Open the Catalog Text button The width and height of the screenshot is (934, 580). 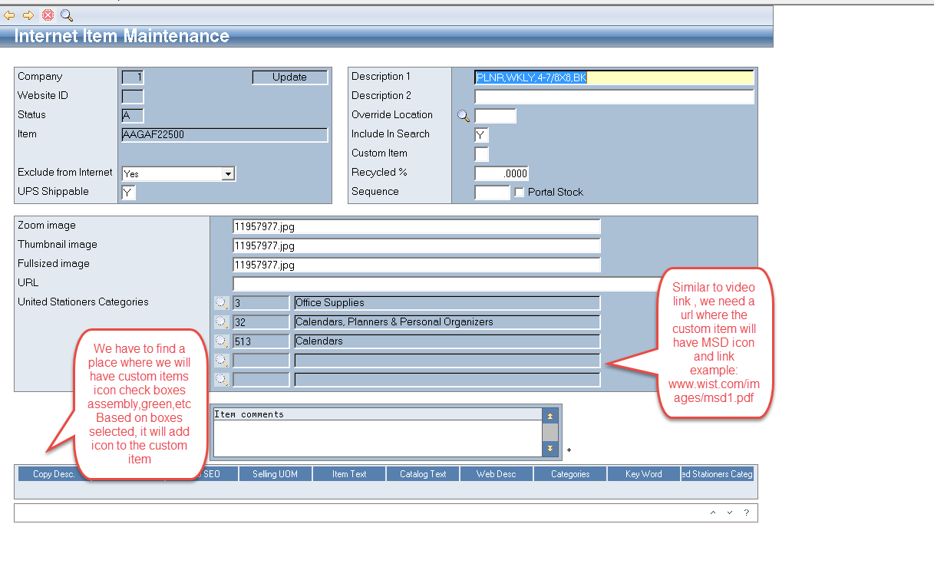point(423,474)
